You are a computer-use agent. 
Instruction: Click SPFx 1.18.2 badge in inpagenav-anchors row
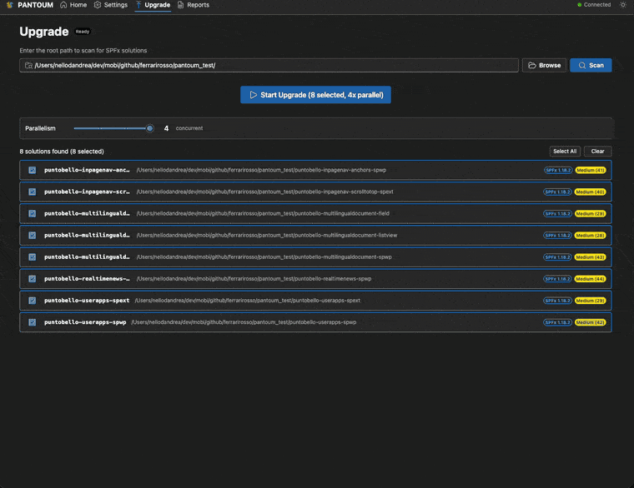pyautogui.click(x=558, y=171)
